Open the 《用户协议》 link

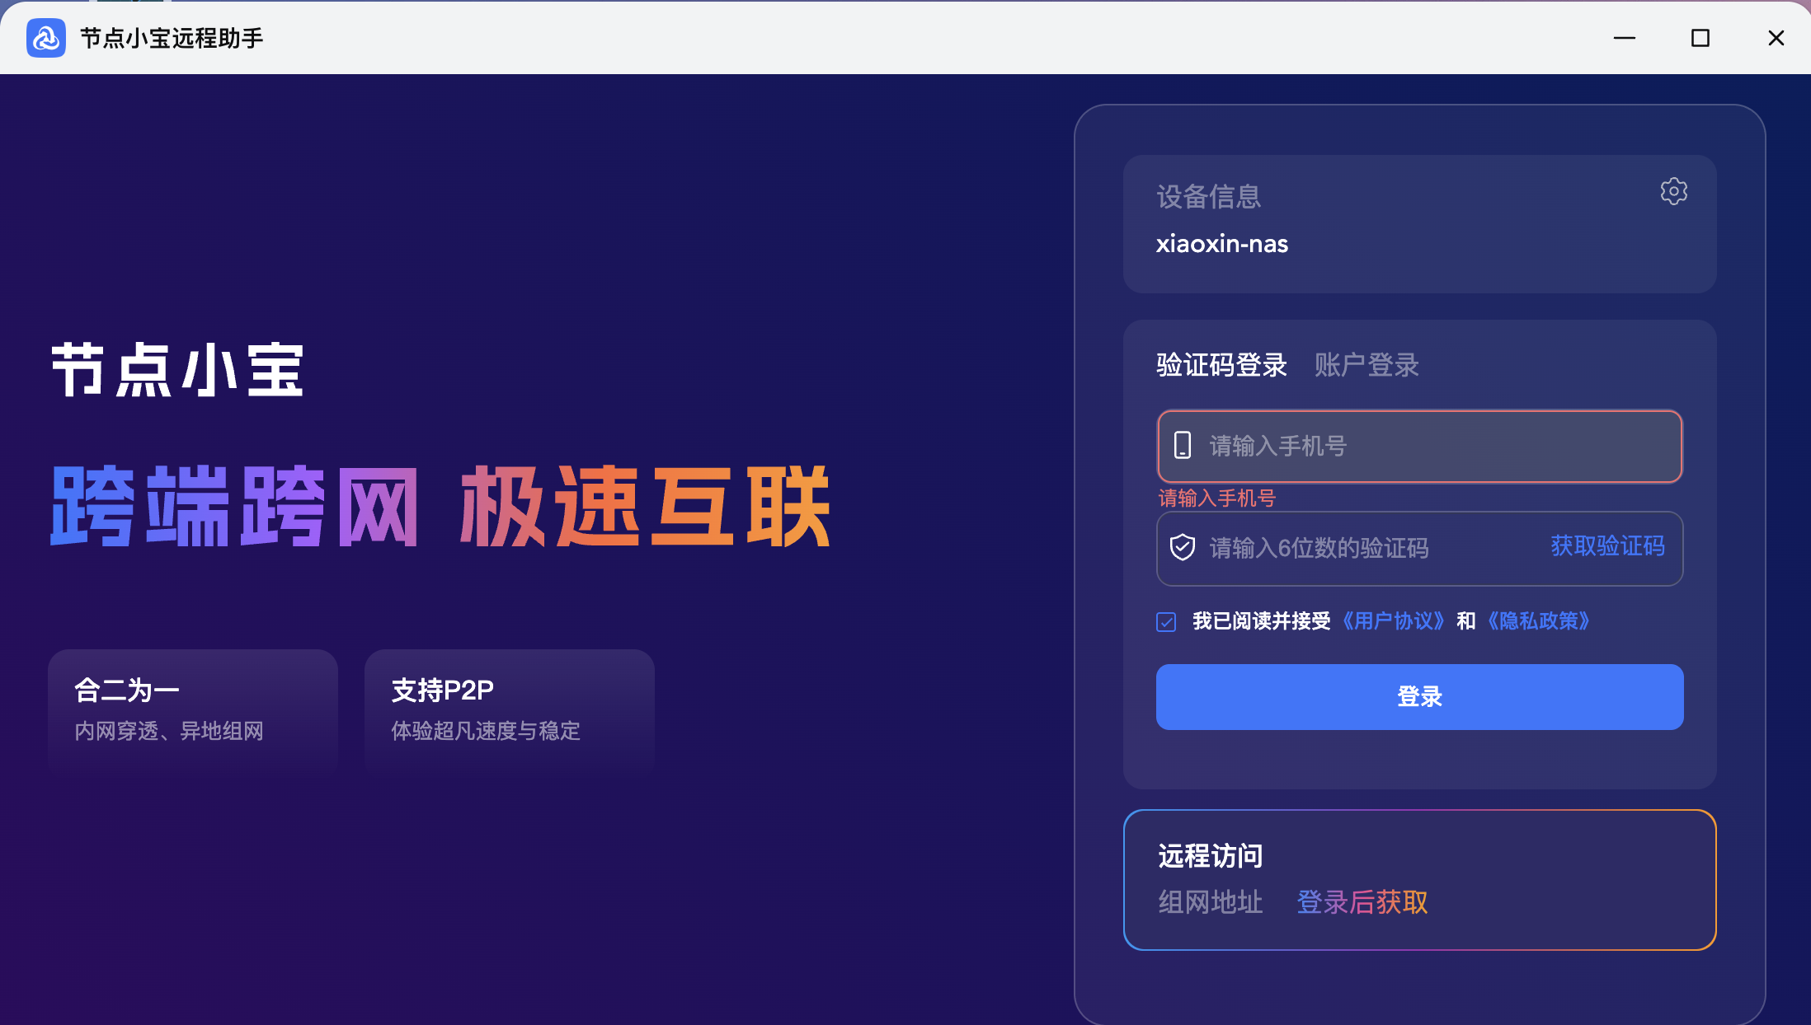1394,621
